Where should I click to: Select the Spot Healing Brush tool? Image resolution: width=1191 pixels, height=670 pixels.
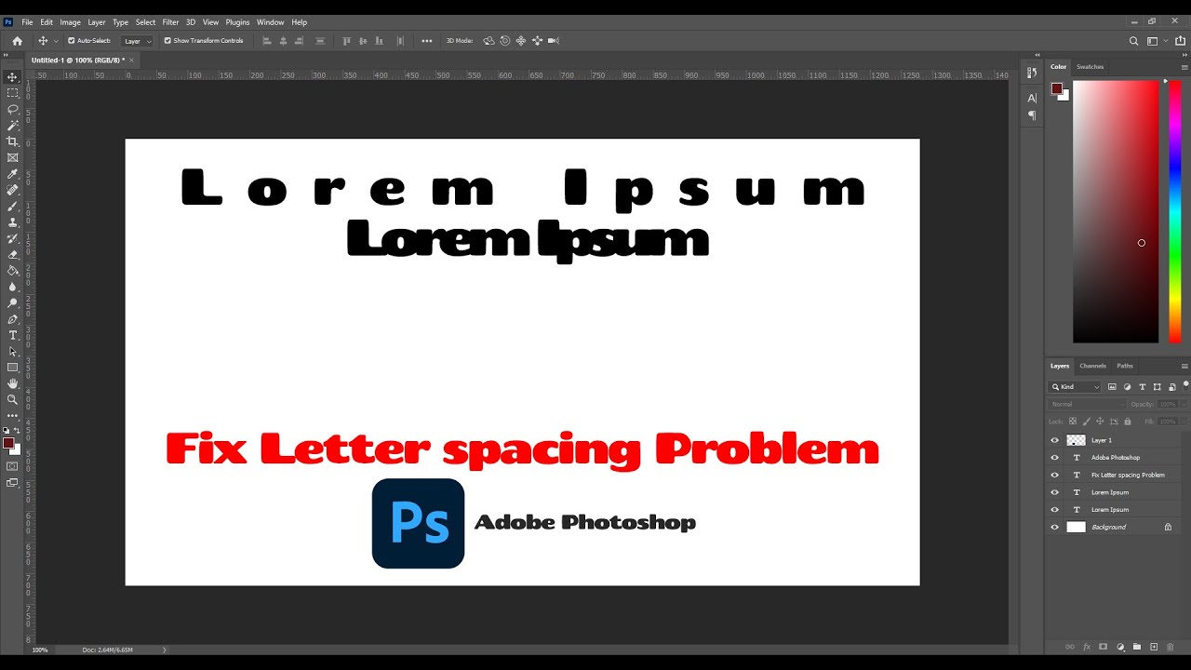coord(13,190)
